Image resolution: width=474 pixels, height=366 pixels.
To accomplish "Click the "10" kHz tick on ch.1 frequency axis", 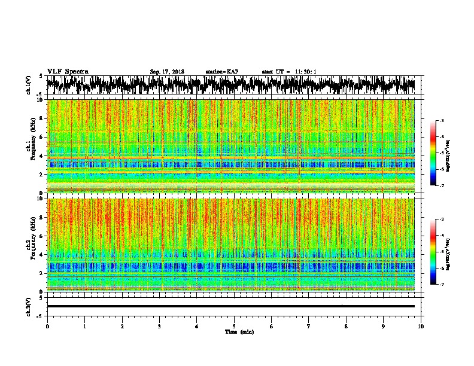I will coord(40,100).
